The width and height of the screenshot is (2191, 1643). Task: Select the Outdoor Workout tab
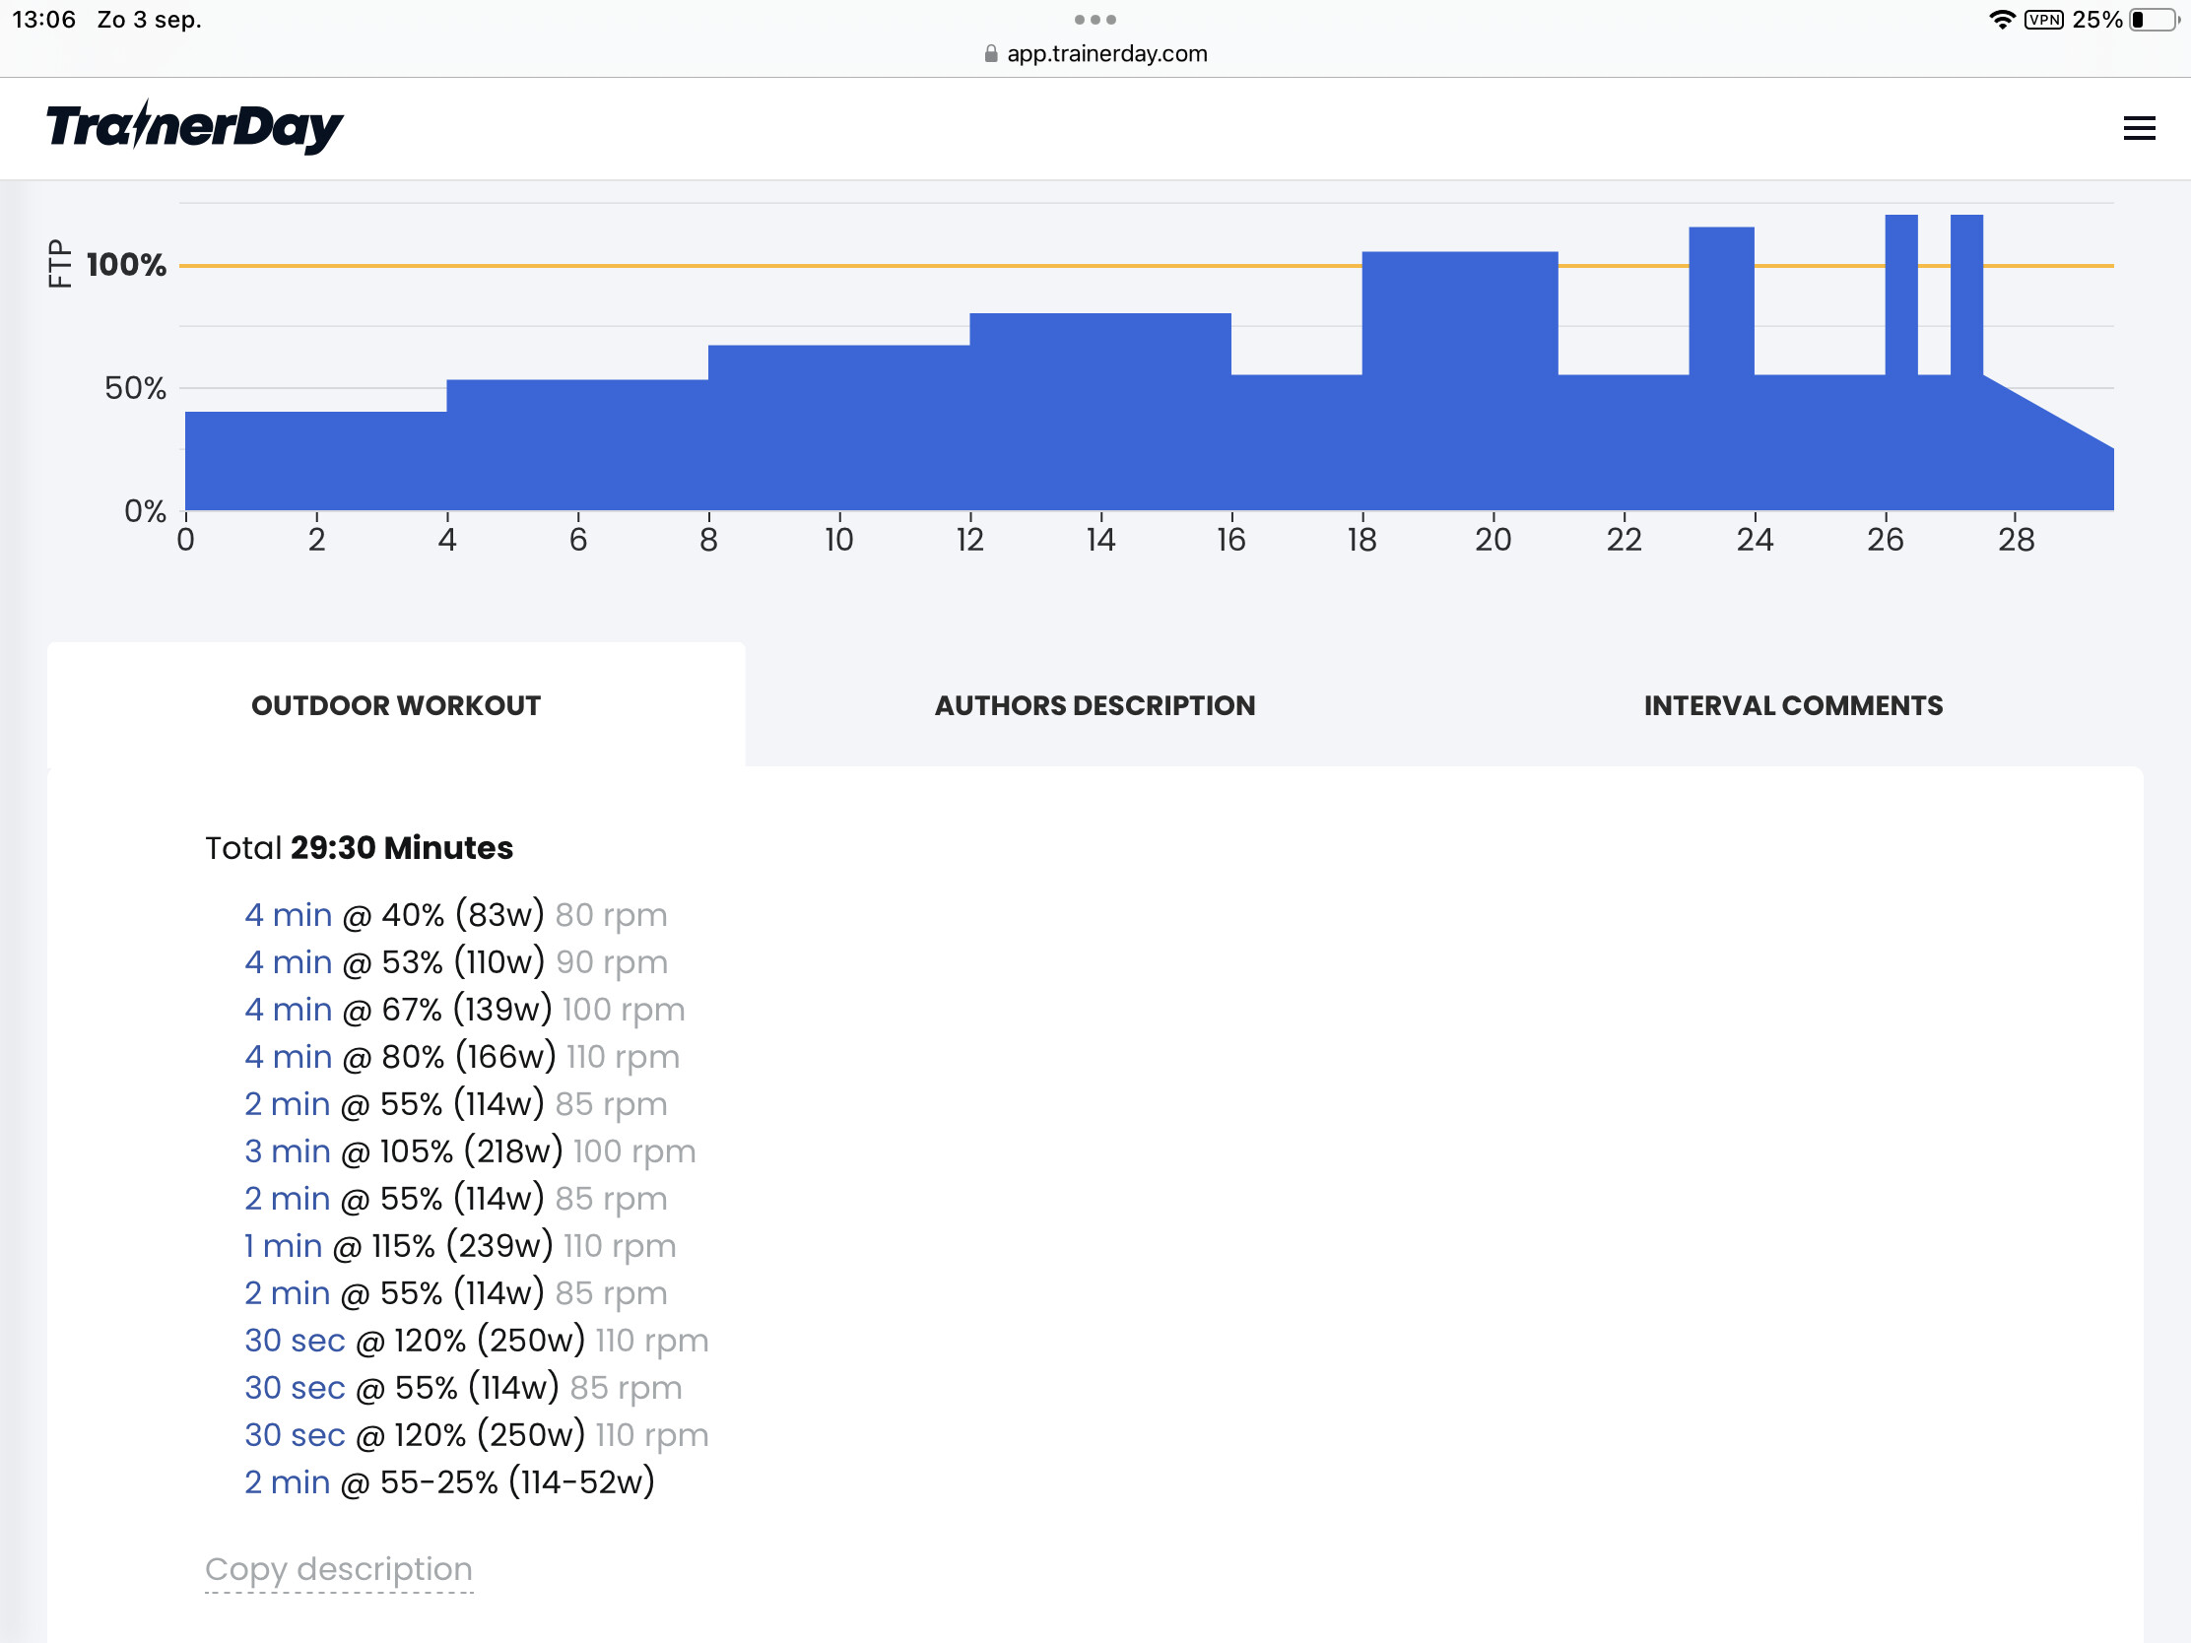pyautogui.click(x=396, y=705)
